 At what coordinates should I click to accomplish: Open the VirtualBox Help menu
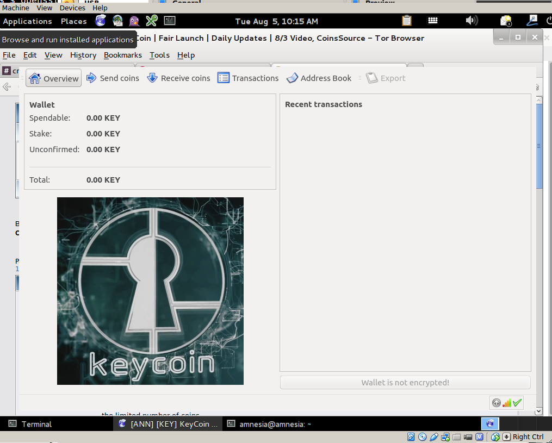[100, 8]
